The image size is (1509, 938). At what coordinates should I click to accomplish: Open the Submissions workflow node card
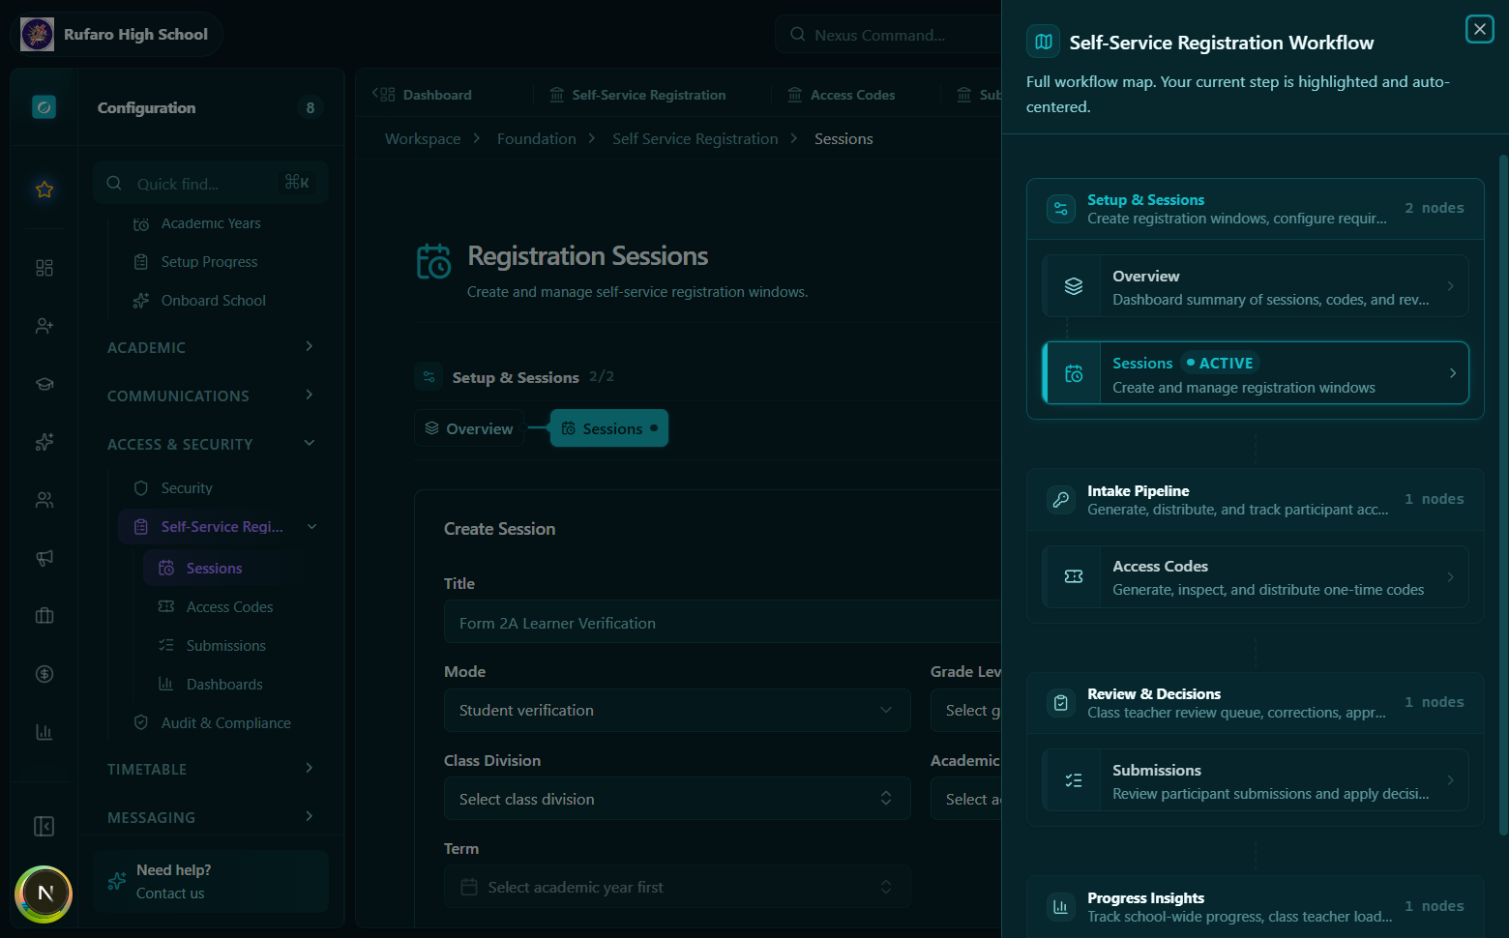click(x=1256, y=780)
